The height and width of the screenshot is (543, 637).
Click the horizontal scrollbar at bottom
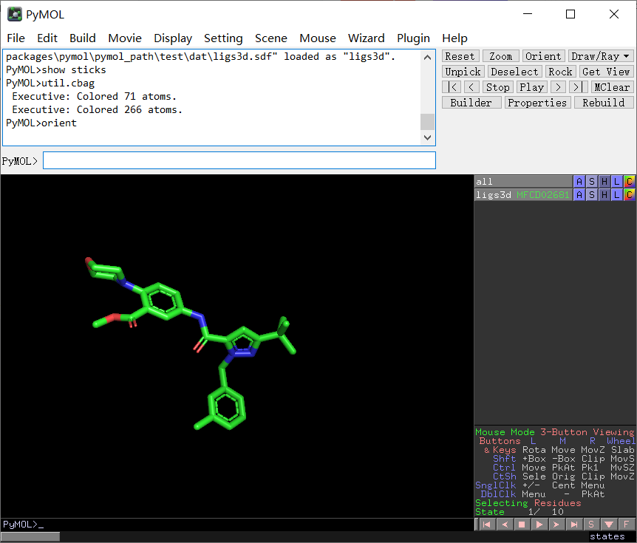coord(30,536)
